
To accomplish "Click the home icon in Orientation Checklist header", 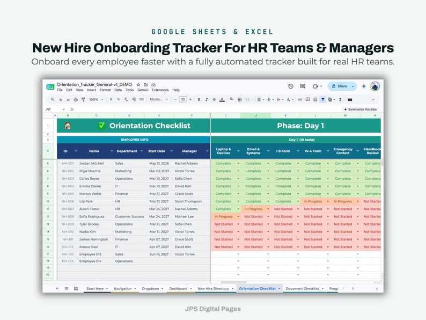I will (x=68, y=126).
